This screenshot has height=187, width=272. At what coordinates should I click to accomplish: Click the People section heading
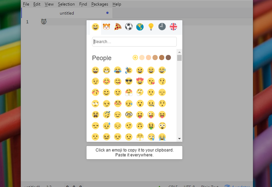(x=102, y=58)
